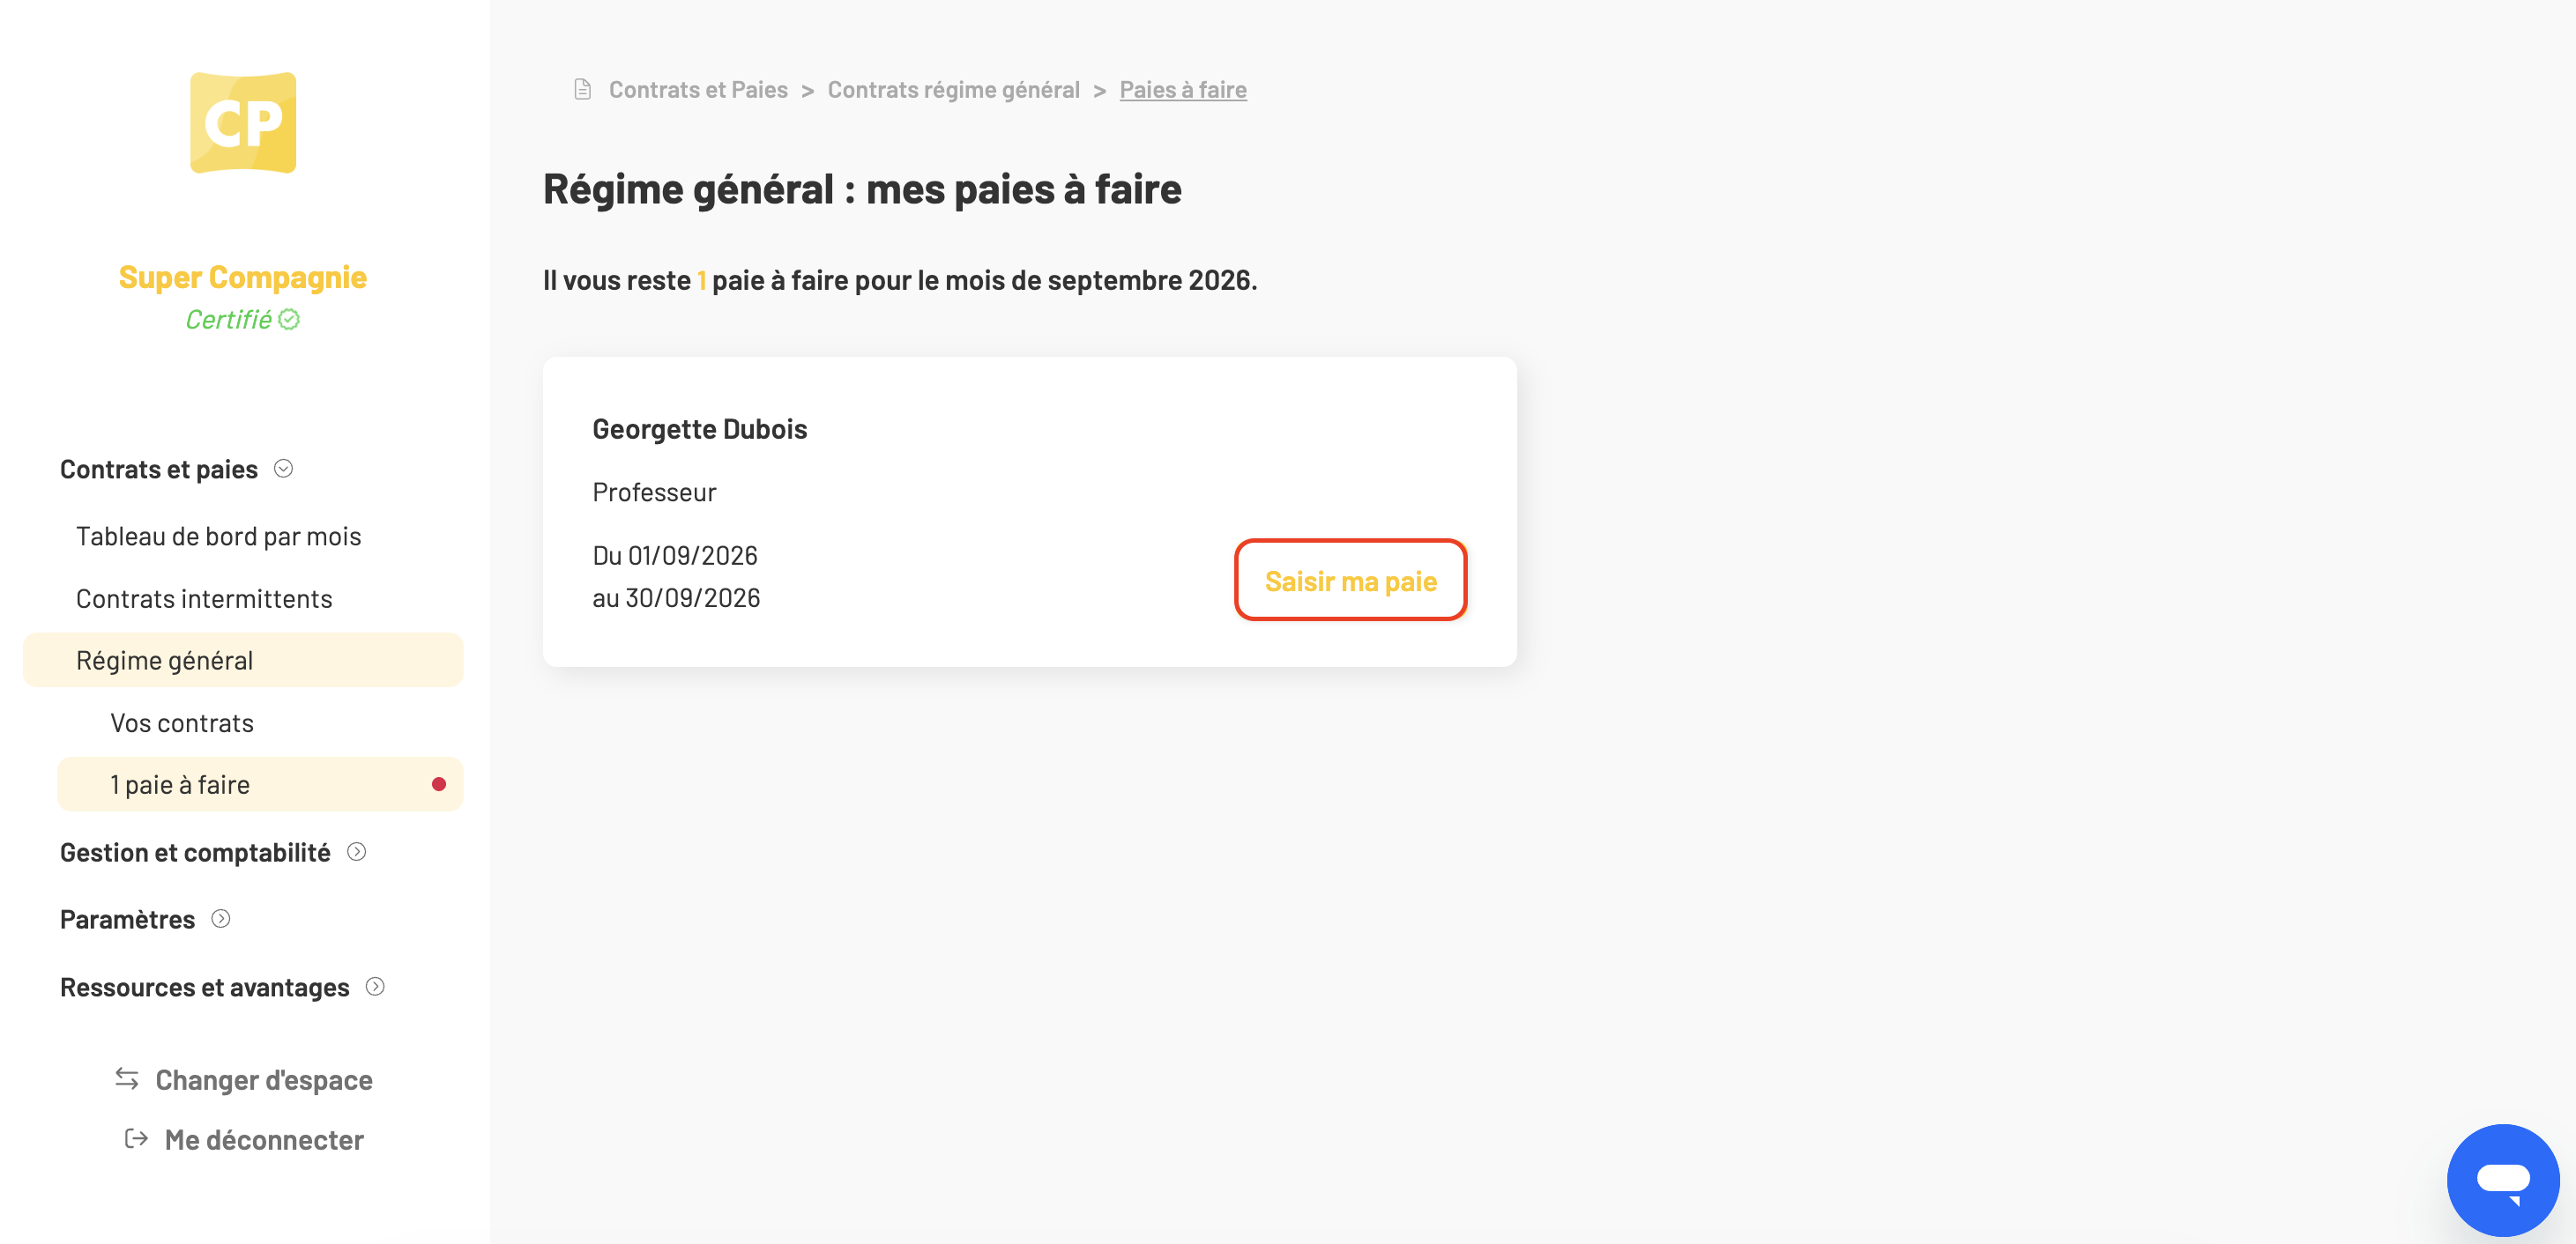Image resolution: width=2576 pixels, height=1244 pixels.
Task: Collapse the Contrats et paies section chevron
Action: [284, 469]
